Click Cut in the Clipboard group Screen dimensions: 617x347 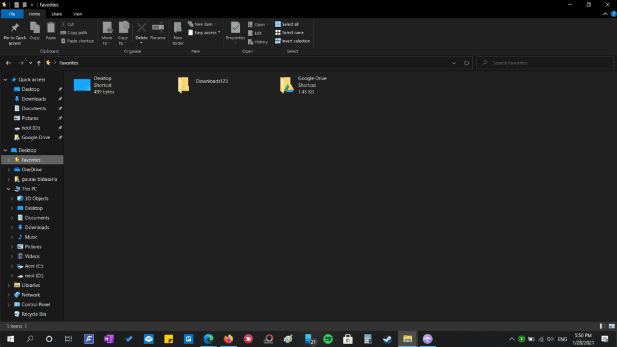(70, 24)
